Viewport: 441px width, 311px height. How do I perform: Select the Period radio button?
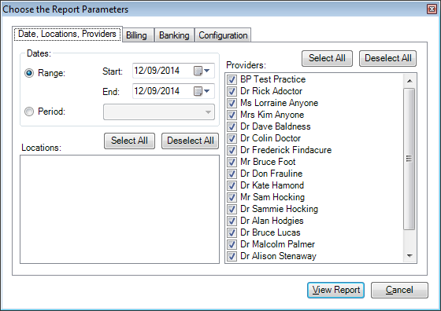29,112
